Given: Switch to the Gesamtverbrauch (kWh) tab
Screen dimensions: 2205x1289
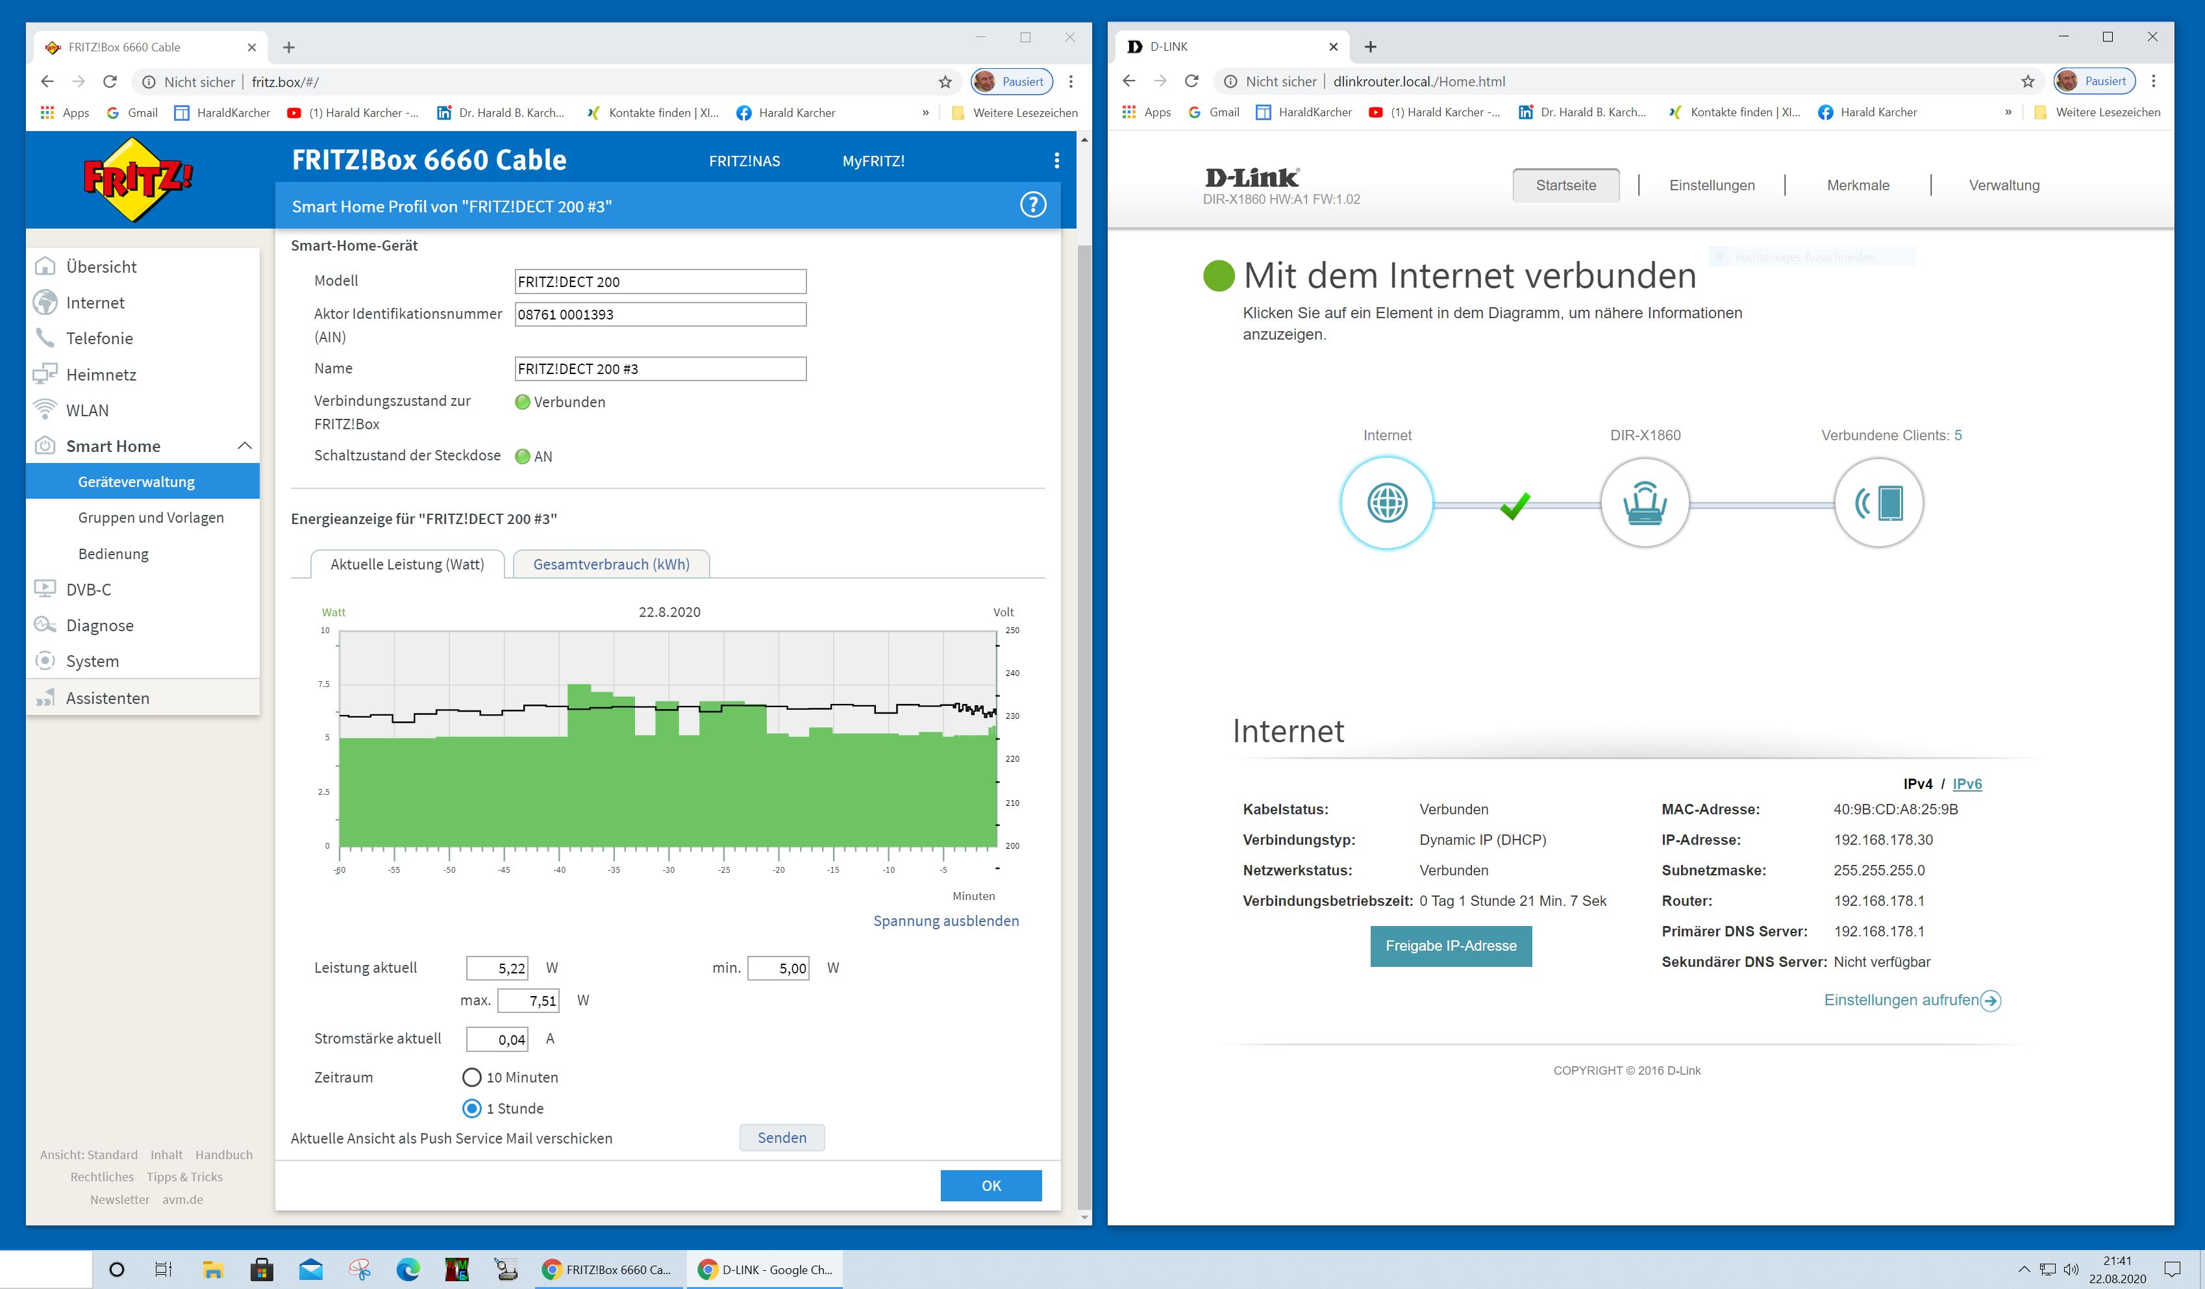Looking at the screenshot, I should 611,564.
